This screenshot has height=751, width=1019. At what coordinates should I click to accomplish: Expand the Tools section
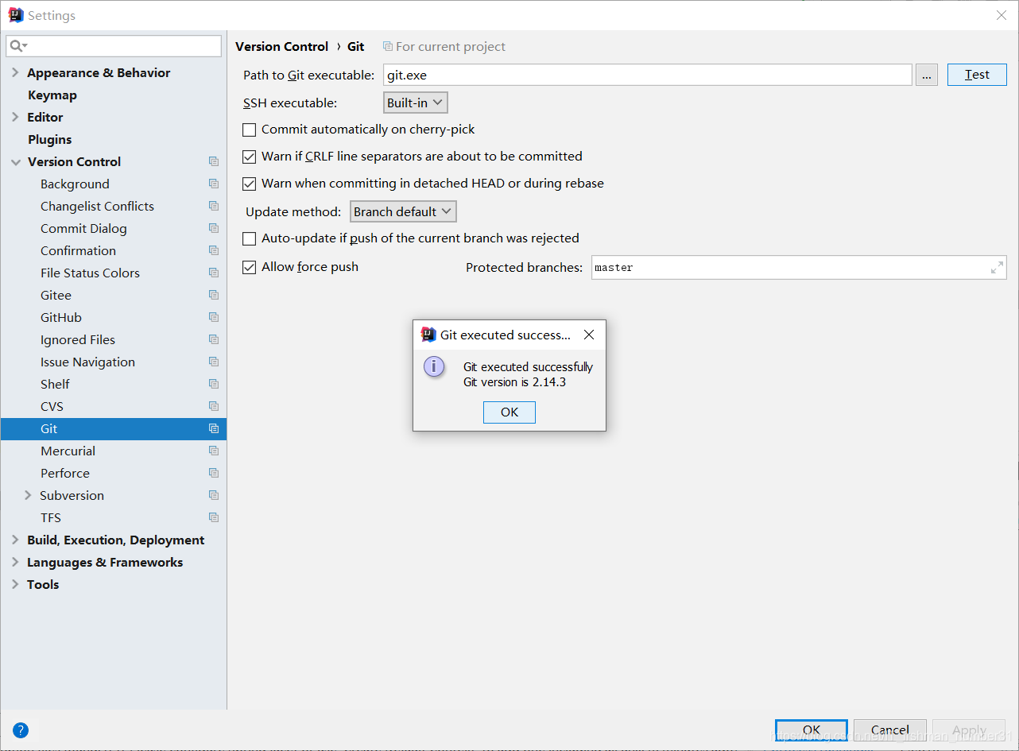pyautogui.click(x=15, y=584)
